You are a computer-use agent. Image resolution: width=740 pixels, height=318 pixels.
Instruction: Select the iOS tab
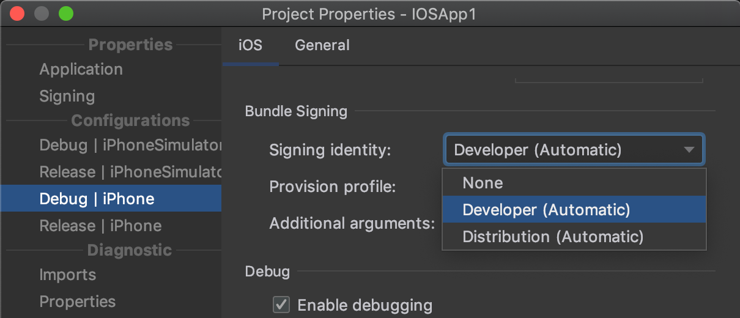[x=250, y=45]
